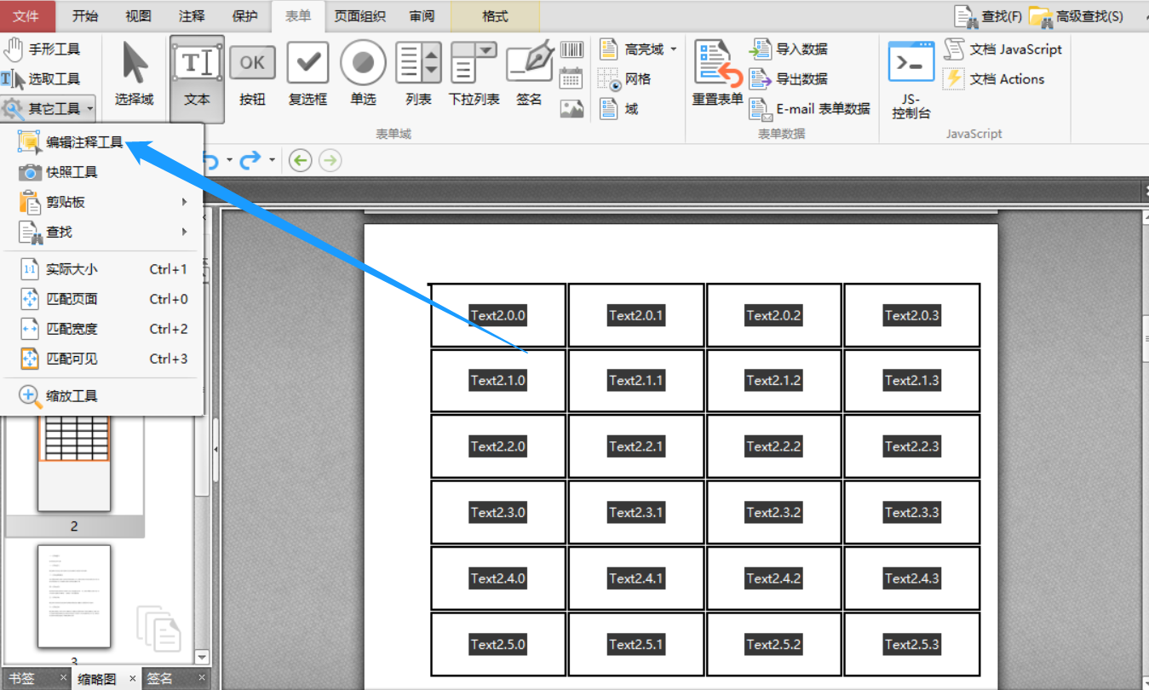Select the 复选框 checkbox field tool

click(x=307, y=75)
